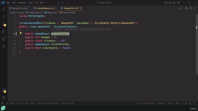Image resolution: width=198 pixels, height=111 pixels.
Task: Open the File menu
Action: tap(8, 3)
